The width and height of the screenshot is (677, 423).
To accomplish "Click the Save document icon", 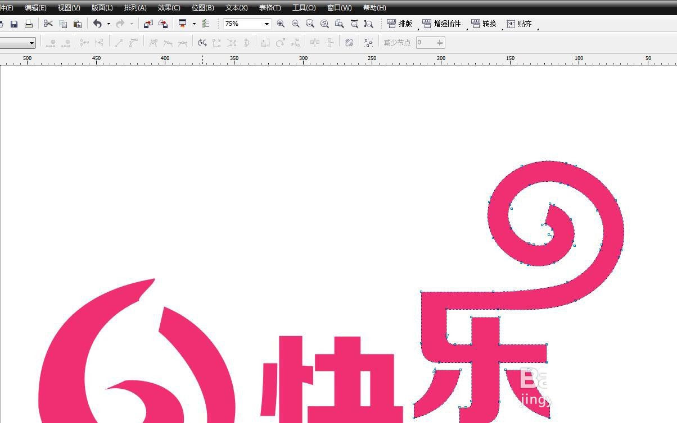I will (x=13, y=24).
